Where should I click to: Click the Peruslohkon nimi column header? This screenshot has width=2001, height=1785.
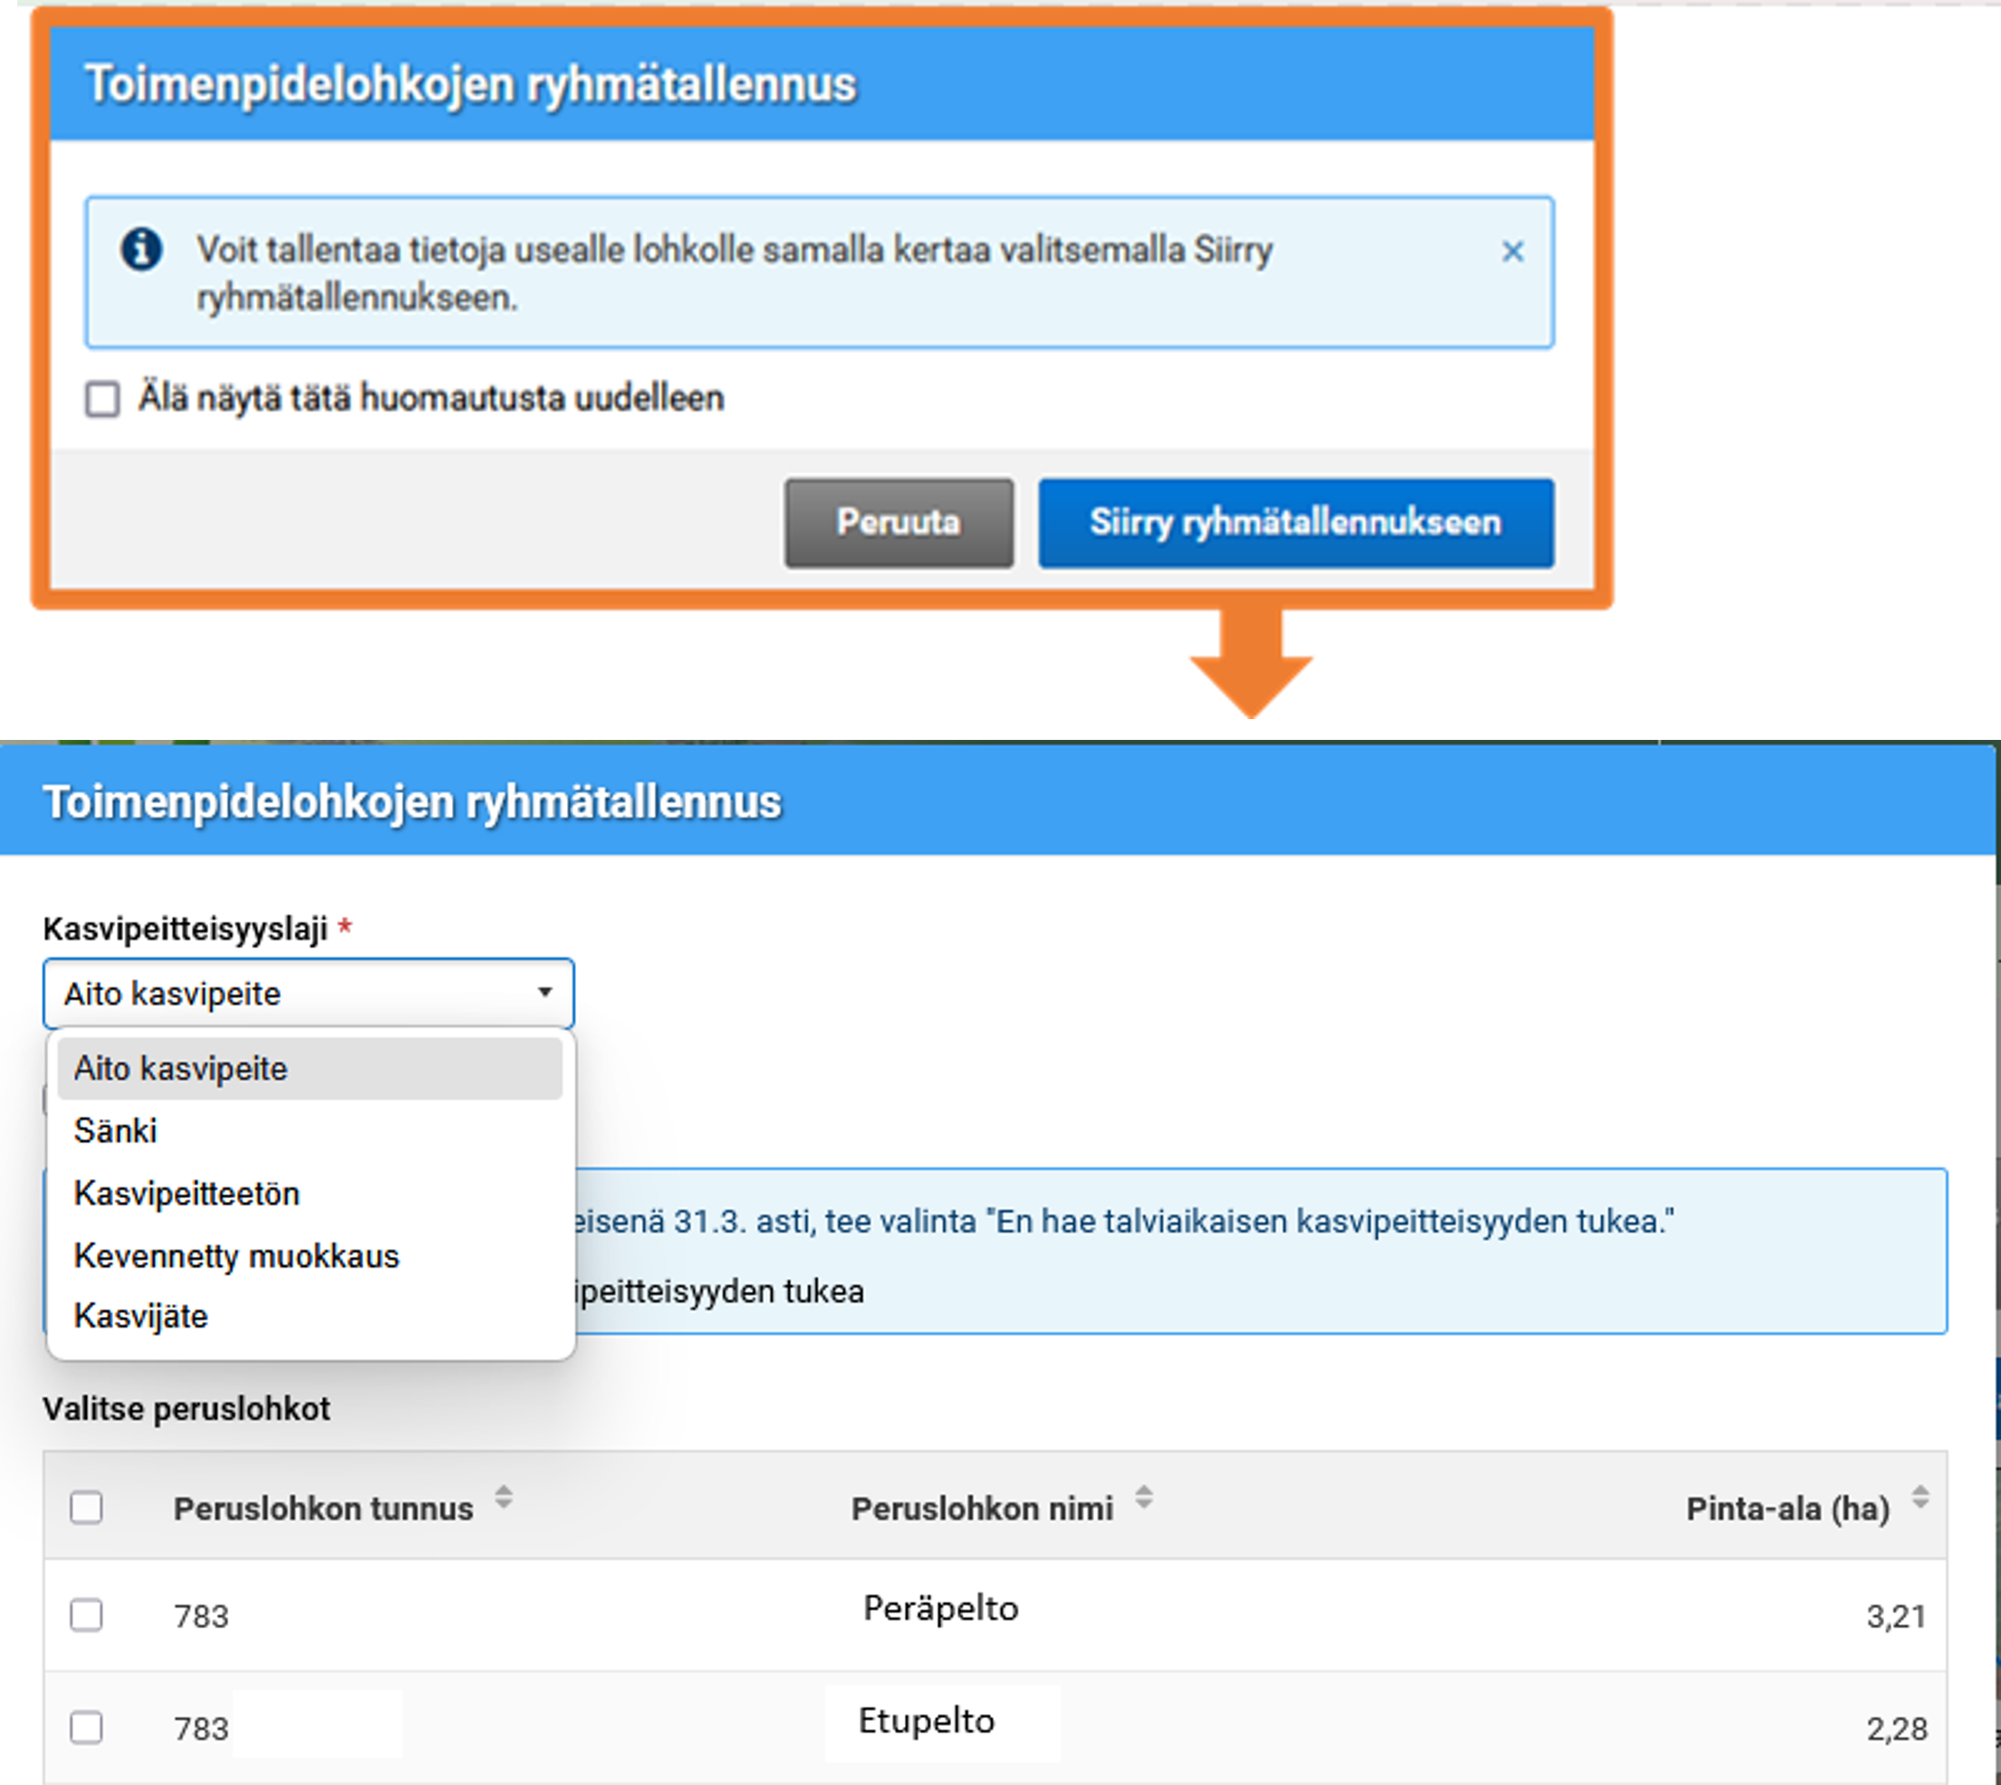pos(982,1509)
